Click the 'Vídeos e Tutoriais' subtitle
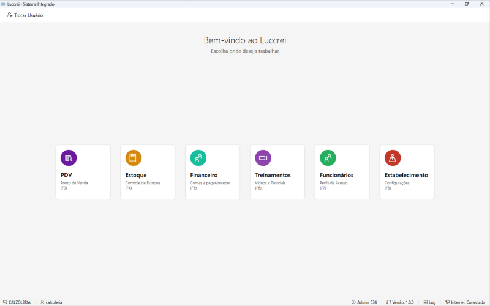The width and height of the screenshot is (490, 306). pos(270,183)
